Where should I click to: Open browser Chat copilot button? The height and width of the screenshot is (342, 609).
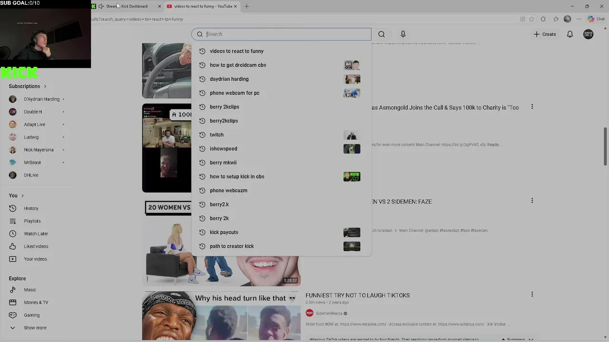point(596,19)
